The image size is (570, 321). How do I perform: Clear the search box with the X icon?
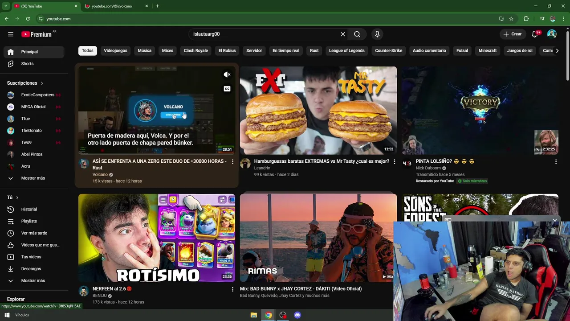coord(343,34)
